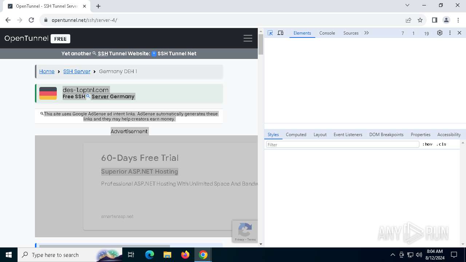Open the Console tab in DevTools
The height and width of the screenshot is (262, 466).
click(x=327, y=33)
